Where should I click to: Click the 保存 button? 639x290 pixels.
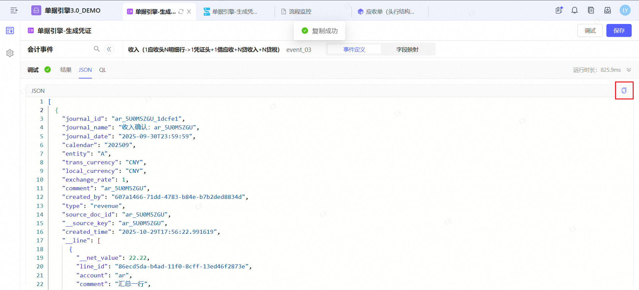(x=619, y=31)
